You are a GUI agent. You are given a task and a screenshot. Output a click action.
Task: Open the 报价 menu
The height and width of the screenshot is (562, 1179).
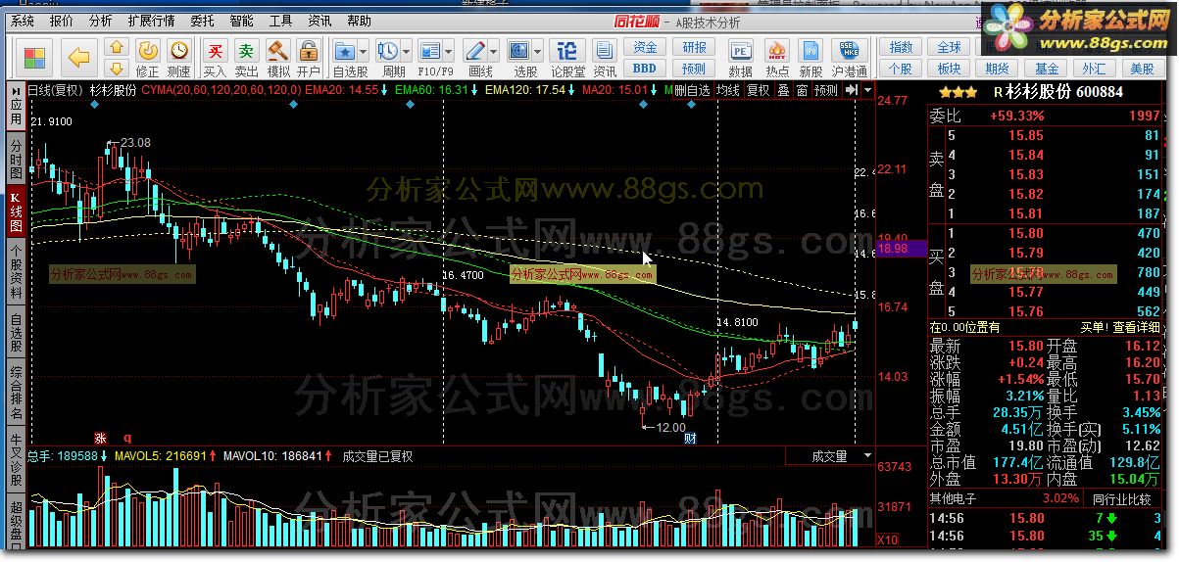61,21
